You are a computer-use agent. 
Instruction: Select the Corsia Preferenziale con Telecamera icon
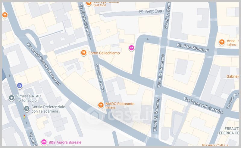point(27,109)
